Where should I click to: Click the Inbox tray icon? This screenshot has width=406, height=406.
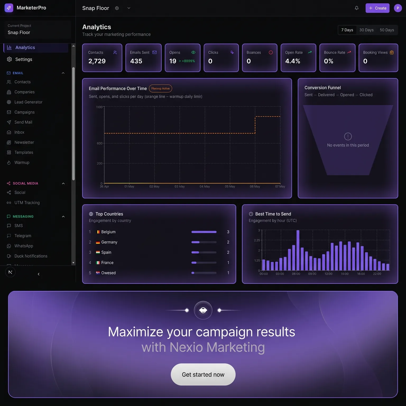[x=9, y=132]
